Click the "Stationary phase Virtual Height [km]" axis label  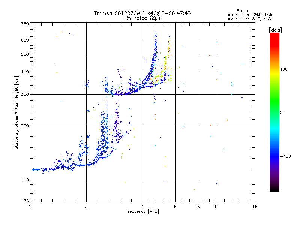16,112
